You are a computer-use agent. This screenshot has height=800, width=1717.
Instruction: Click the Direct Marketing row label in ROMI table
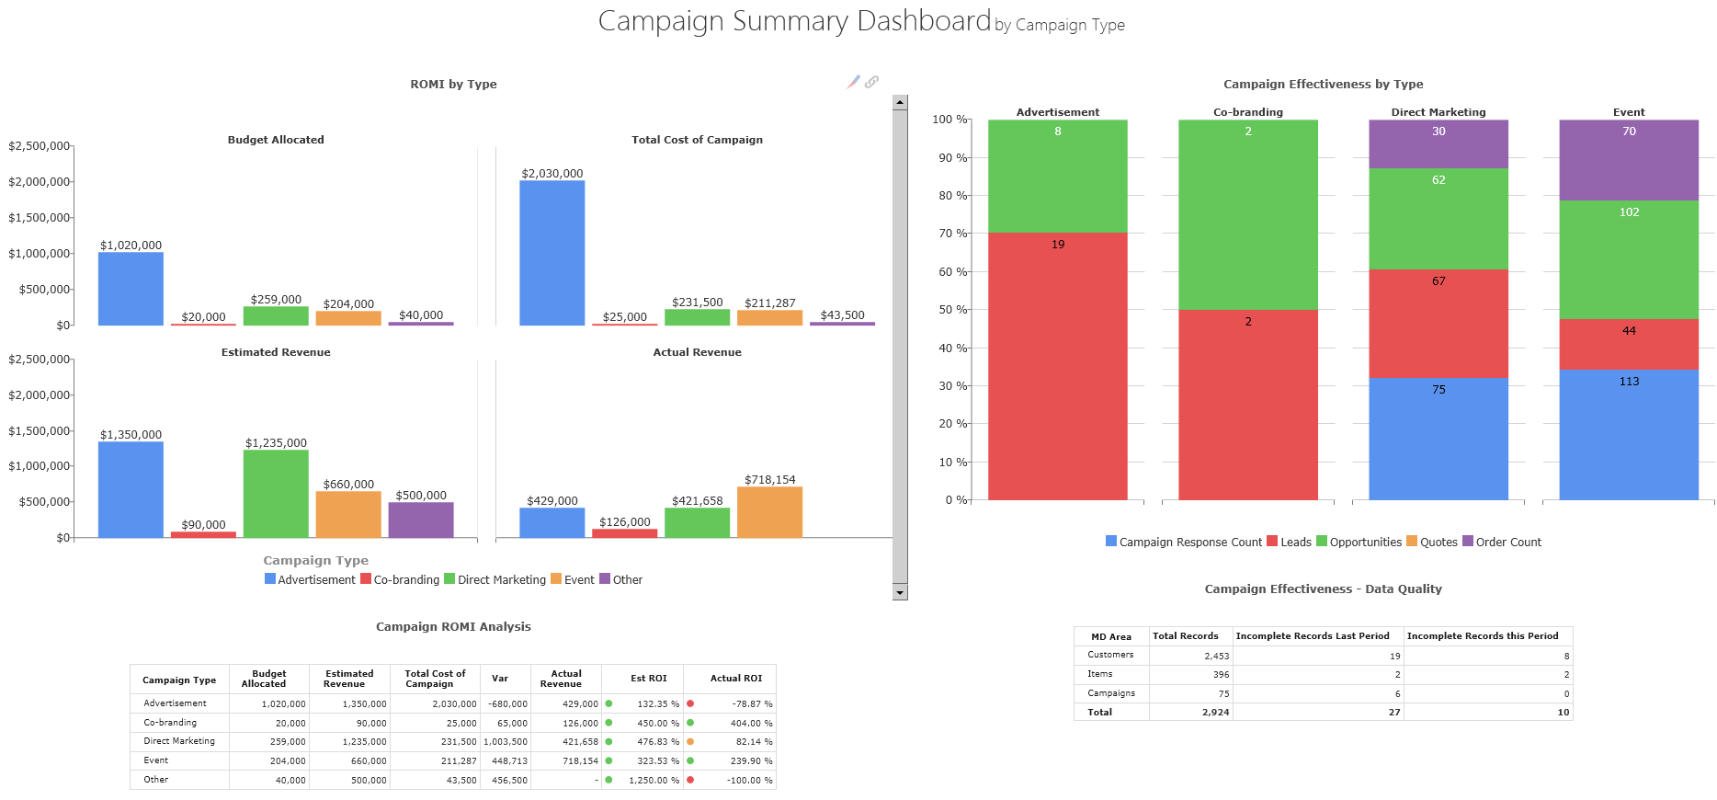[x=179, y=741]
